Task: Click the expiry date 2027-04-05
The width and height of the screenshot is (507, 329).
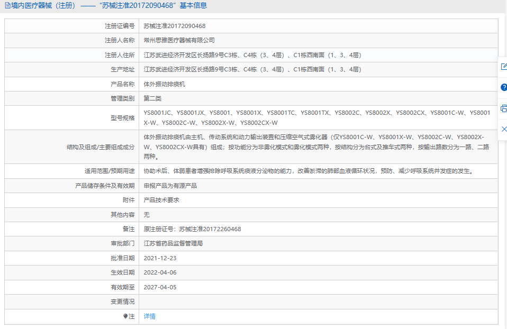Action: 160,287
